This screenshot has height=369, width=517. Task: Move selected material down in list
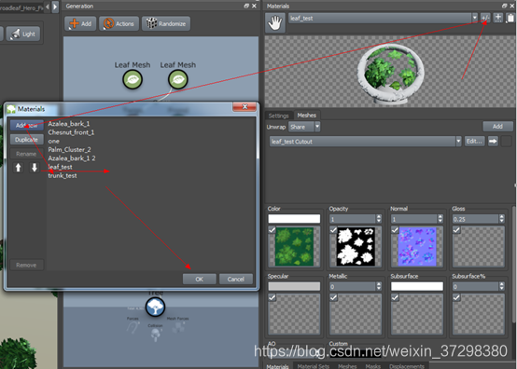pyautogui.click(x=35, y=168)
